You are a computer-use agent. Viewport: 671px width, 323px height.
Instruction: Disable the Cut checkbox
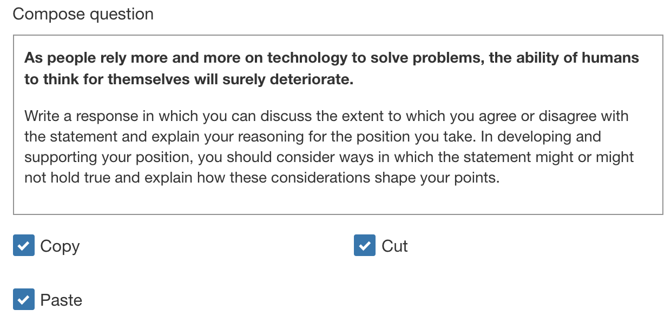click(x=364, y=246)
